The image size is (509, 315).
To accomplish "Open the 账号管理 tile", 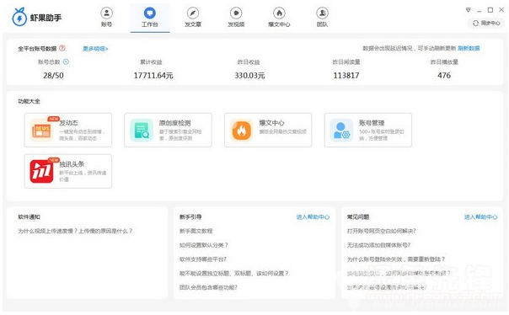I will click(x=367, y=130).
